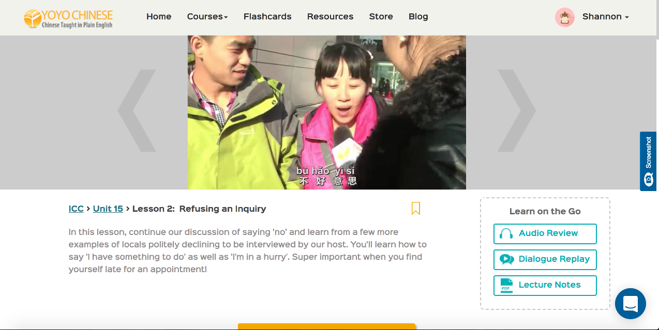Click the Screenshot side tab
Viewport: 659px width, 330px height.
pyautogui.click(x=649, y=161)
